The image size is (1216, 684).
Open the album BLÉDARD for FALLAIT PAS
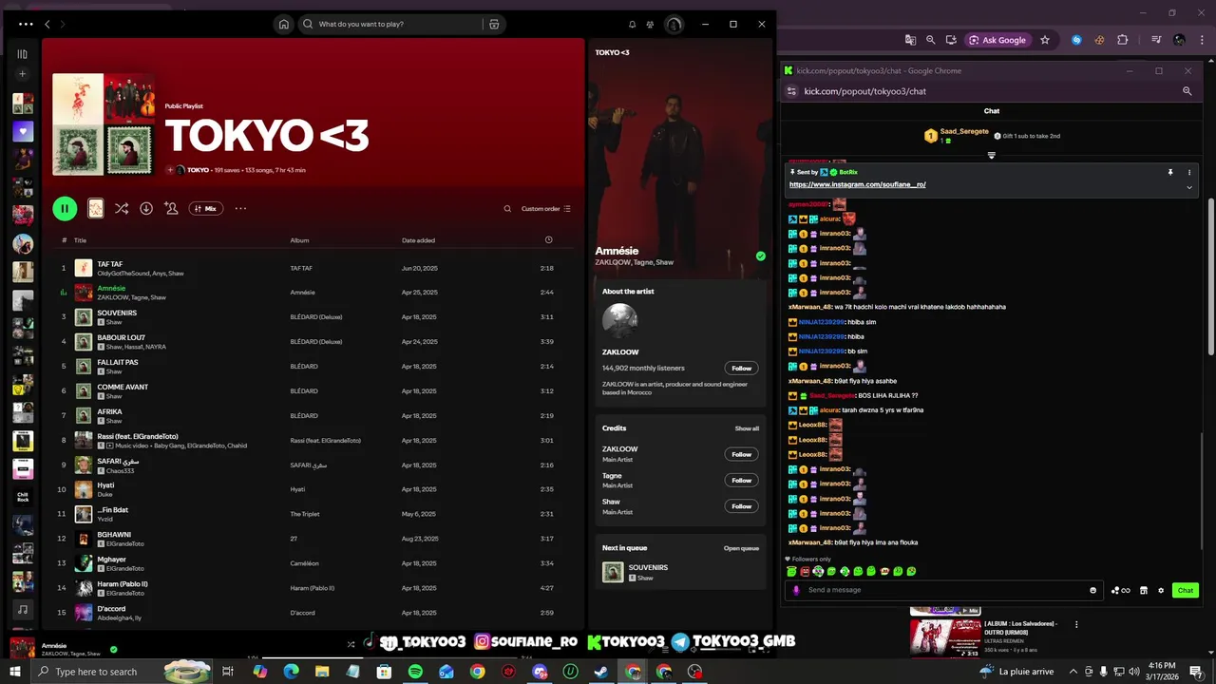click(x=304, y=367)
